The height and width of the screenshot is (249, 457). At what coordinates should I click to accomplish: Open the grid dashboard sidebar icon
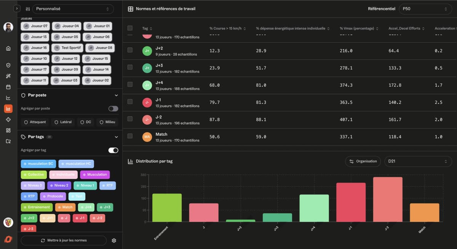(x=8, y=130)
